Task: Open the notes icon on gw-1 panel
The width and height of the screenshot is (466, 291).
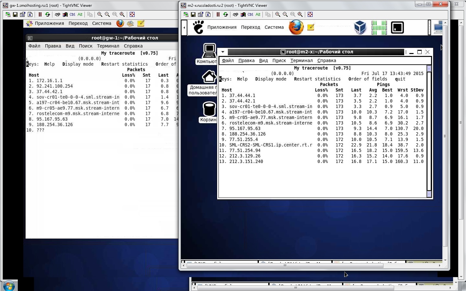Action: 141,23
